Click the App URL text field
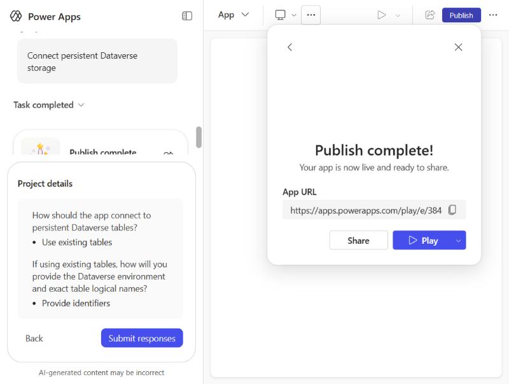The image size is (509, 384). coord(374,210)
